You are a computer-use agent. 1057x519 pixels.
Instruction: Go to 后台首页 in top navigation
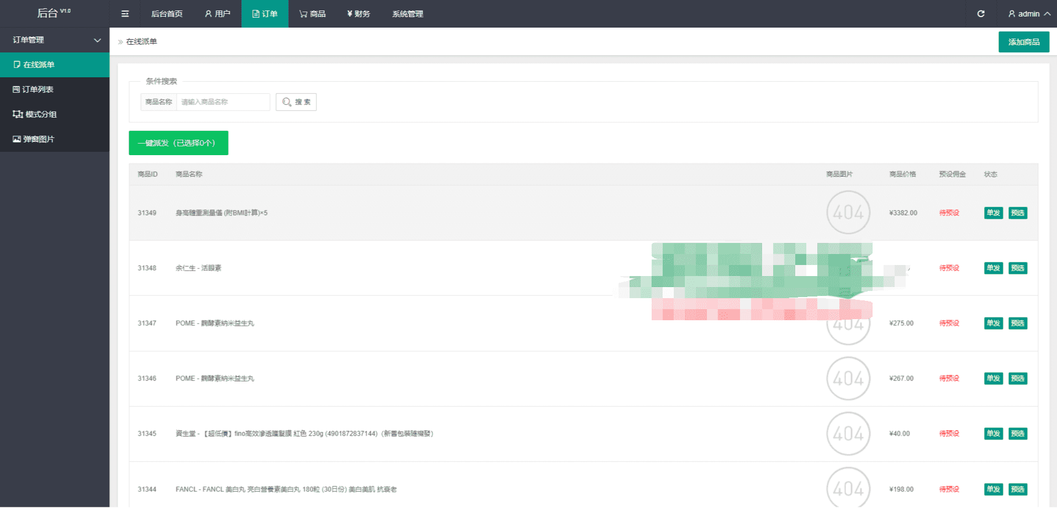click(x=167, y=14)
